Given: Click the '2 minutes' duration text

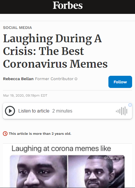Looking at the screenshot, I should 62,111.
